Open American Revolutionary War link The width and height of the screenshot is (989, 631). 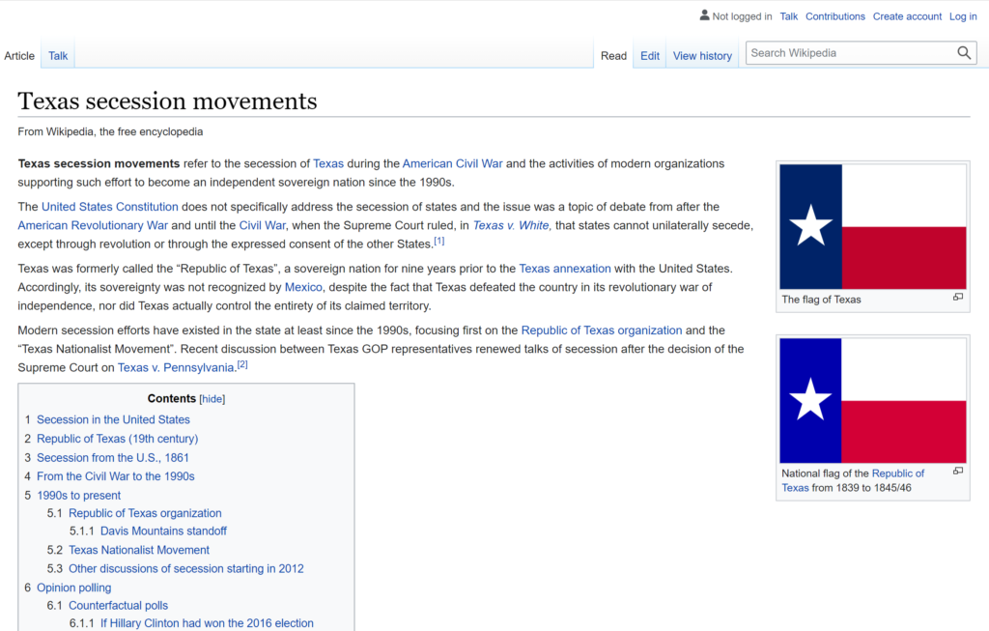[93, 225]
